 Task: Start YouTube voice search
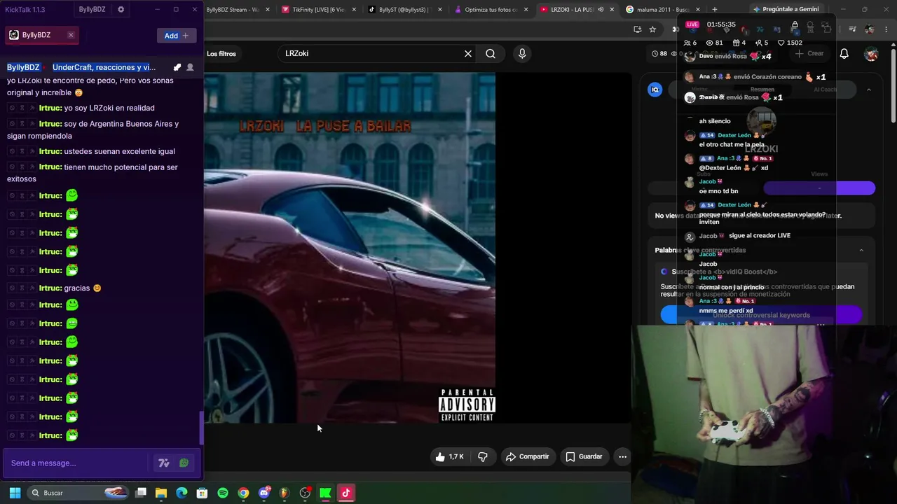[x=522, y=54]
